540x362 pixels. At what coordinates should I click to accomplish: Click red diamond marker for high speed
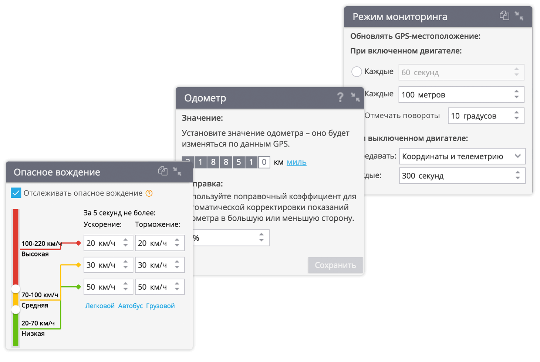[78, 243]
